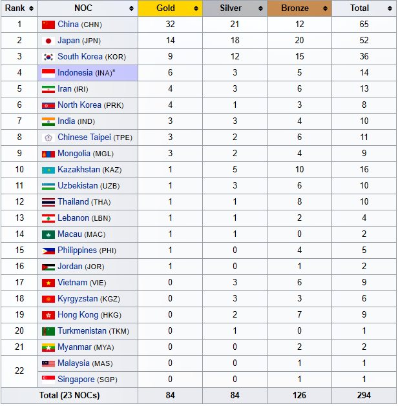The width and height of the screenshot is (398, 406).
Task: Click the South Korea flag icon
Action: [48, 57]
